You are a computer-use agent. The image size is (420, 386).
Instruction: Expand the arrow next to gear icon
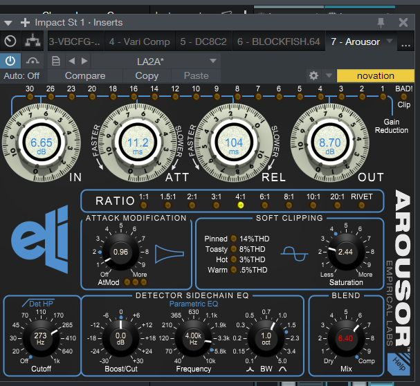click(x=329, y=76)
